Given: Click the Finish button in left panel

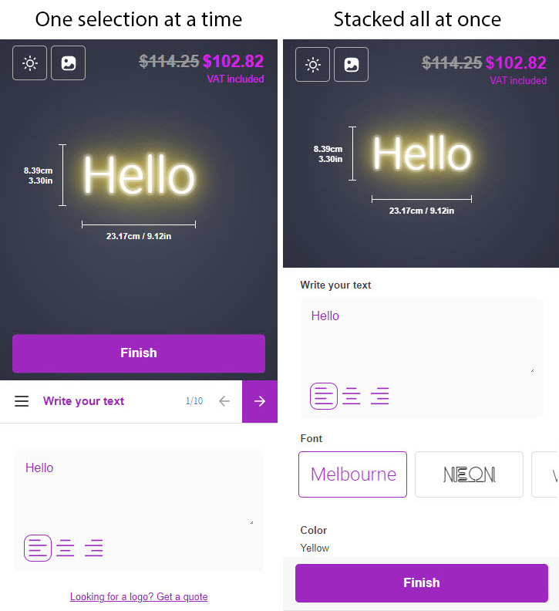Looking at the screenshot, I should point(139,353).
